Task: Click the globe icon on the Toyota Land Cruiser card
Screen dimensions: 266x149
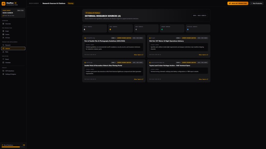Action: click(x=150, y=62)
